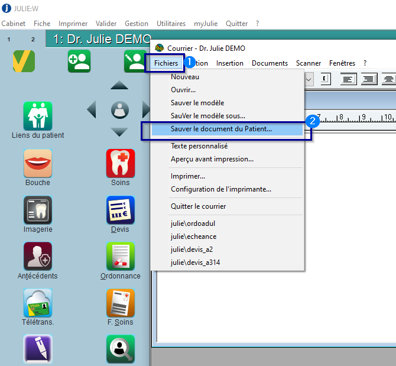Image resolution: width=396 pixels, height=366 pixels.
Task: Open the Télétrans. card icon
Action: click(38, 303)
